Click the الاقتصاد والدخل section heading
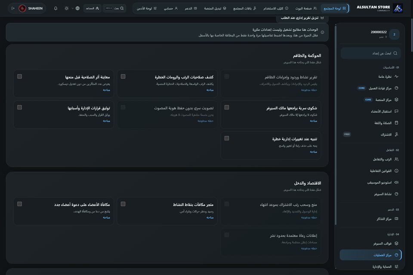413x275 pixels. (x=307, y=183)
